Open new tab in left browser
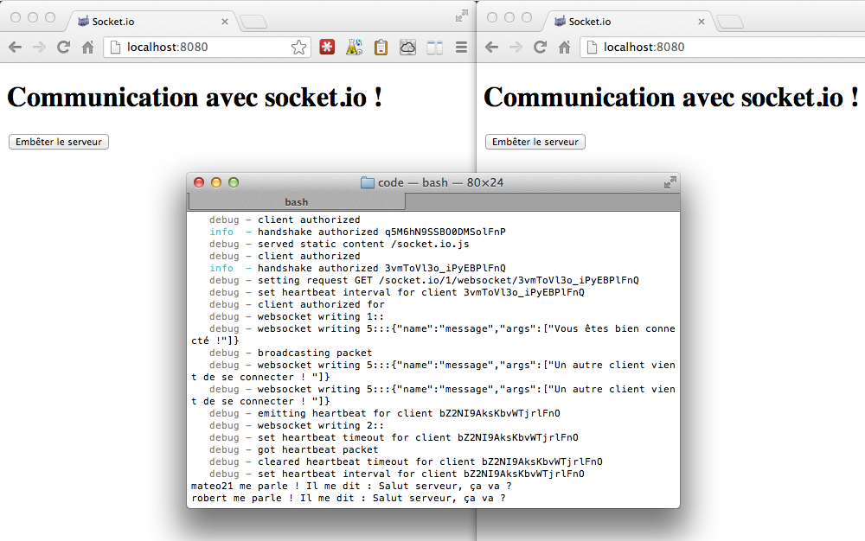Viewport: 865px width, 541px height. point(253,22)
